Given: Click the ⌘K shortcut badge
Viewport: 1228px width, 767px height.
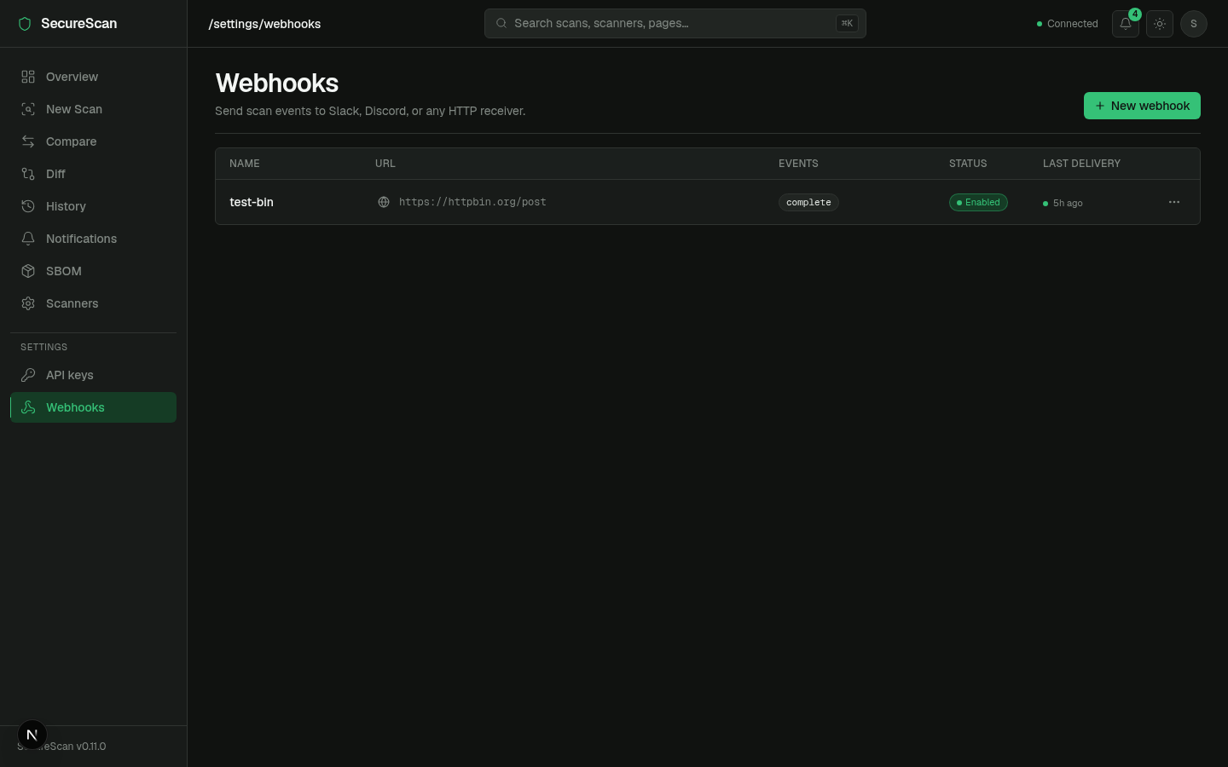Looking at the screenshot, I should 847,24.
